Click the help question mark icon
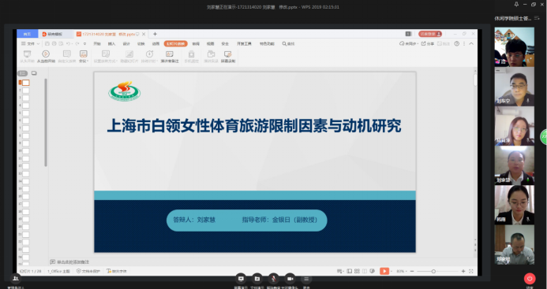This screenshot has height=289, width=547. [457, 43]
